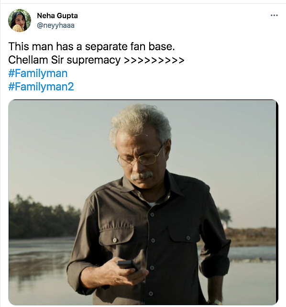Click the white undershirt at the collar
The image size is (286, 307).
pos(152,204)
